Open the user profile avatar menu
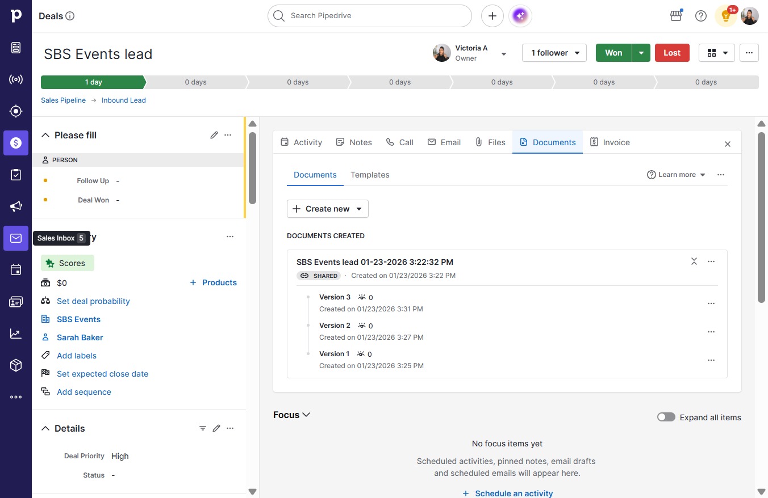 (750, 16)
